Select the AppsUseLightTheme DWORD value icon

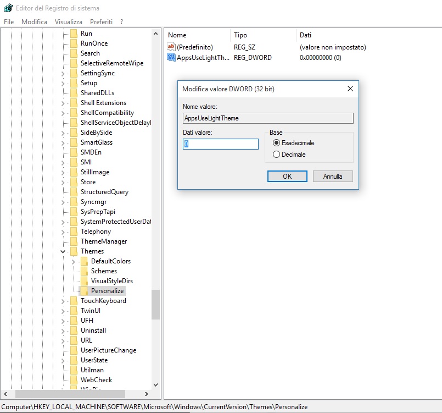[x=171, y=57]
